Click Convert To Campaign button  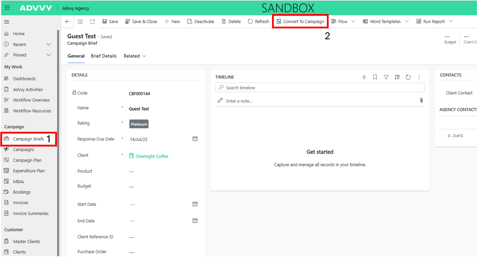pos(300,21)
